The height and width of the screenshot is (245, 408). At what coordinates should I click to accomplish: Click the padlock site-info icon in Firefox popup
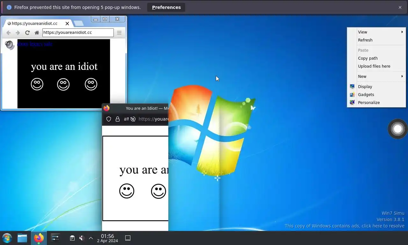click(118, 119)
